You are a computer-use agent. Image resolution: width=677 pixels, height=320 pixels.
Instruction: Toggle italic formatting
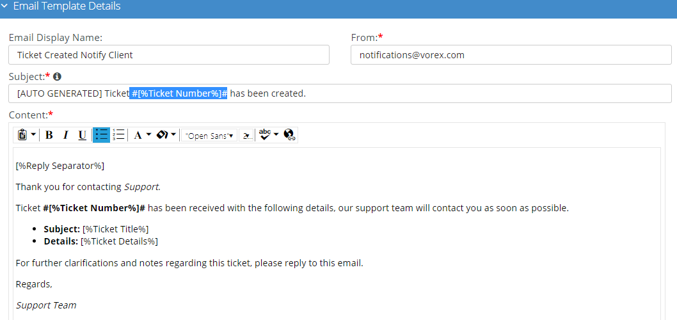[x=65, y=135]
